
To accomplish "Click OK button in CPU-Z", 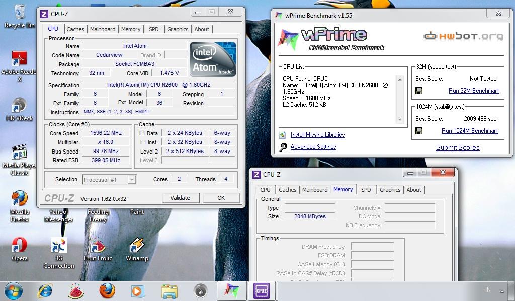I will pos(221,198).
